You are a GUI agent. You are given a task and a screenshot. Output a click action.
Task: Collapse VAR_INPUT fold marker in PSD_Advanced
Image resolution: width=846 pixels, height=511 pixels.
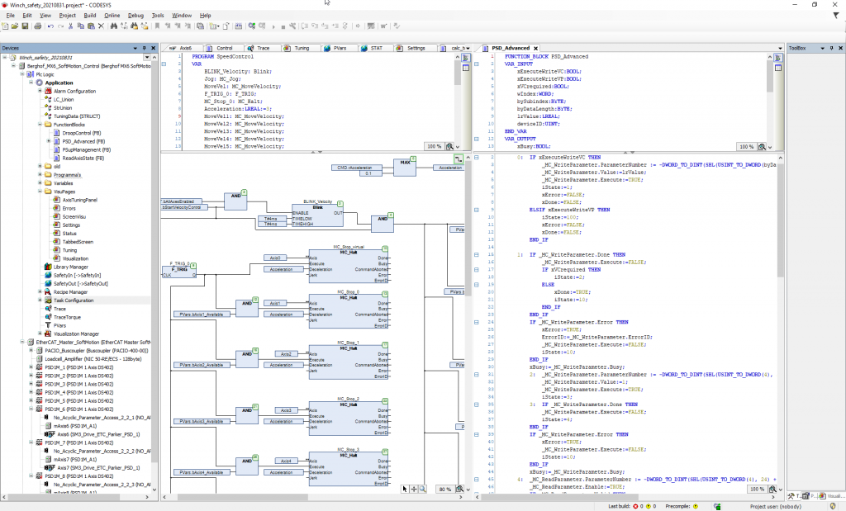click(x=477, y=64)
